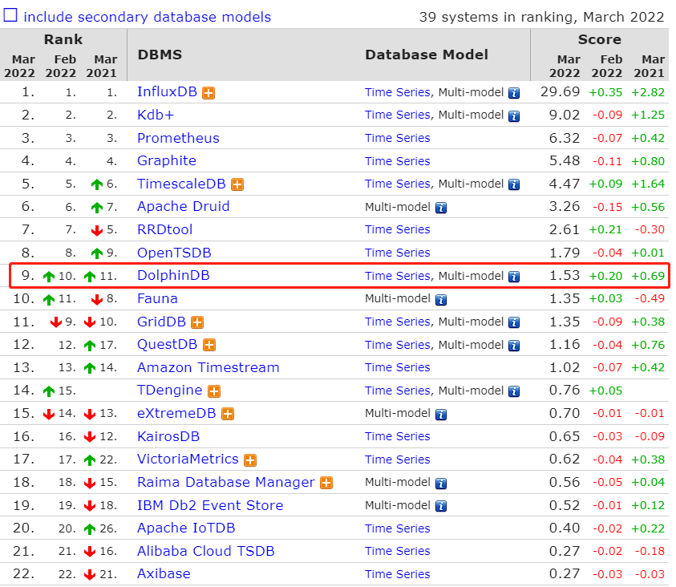Open the Fauna link
This screenshot has height=587, width=676.
(x=157, y=298)
